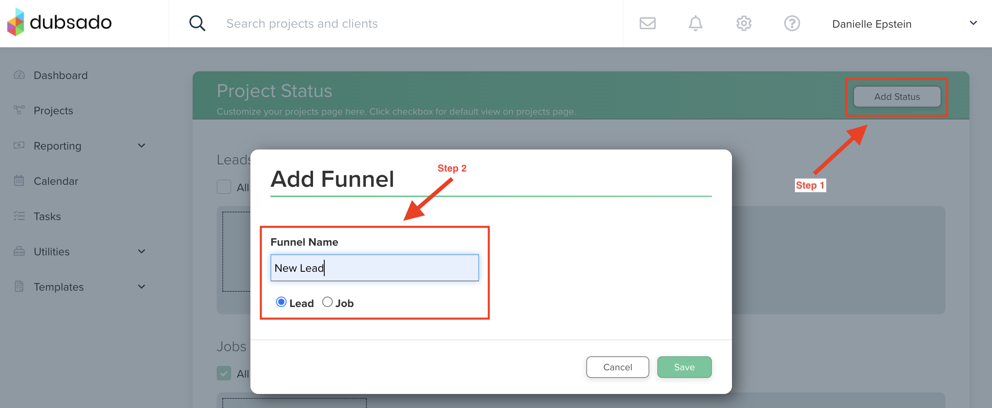Click the Projects sidebar icon
The height and width of the screenshot is (408, 992).
pyautogui.click(x=19, y=110)
